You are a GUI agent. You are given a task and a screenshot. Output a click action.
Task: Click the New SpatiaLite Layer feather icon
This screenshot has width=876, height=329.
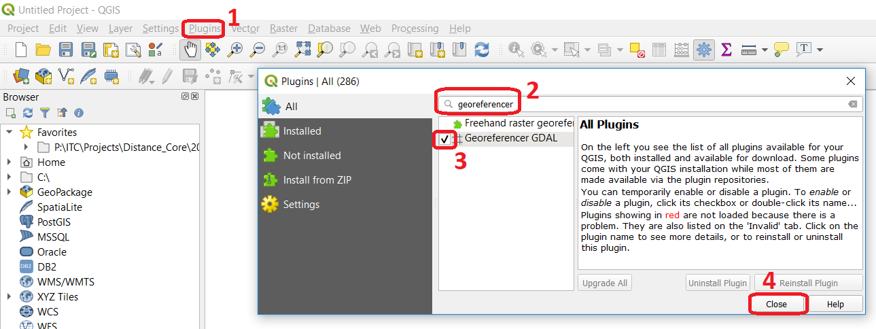(88, 75)
